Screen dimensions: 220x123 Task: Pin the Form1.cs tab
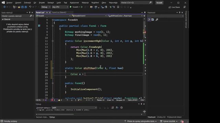47,13
